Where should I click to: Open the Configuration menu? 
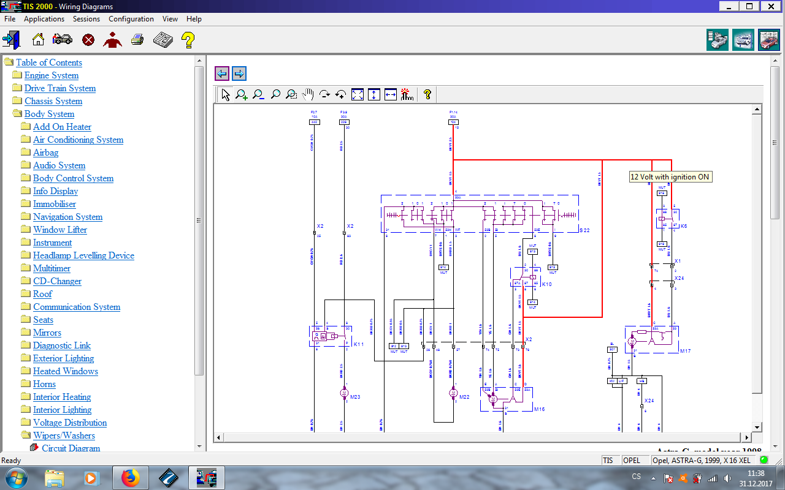click(x=132, y=19)
